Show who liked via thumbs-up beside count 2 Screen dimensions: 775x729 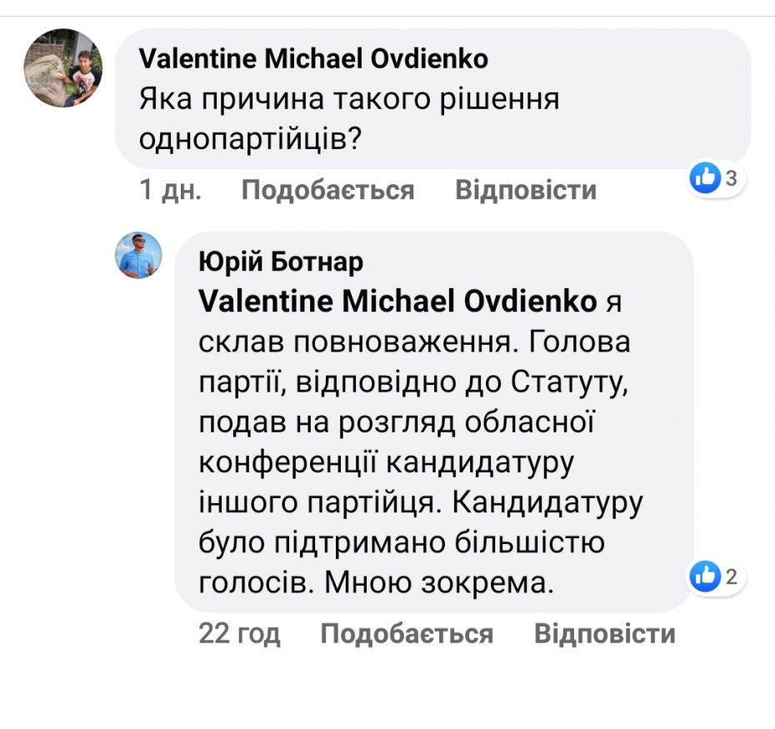(705, 577)
